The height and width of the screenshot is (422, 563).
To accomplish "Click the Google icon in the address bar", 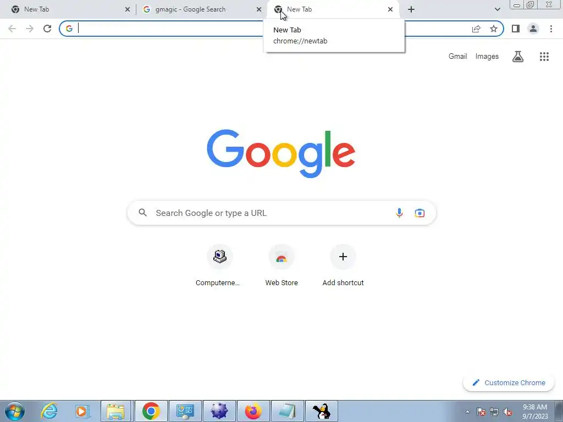I will pos(69,29).
